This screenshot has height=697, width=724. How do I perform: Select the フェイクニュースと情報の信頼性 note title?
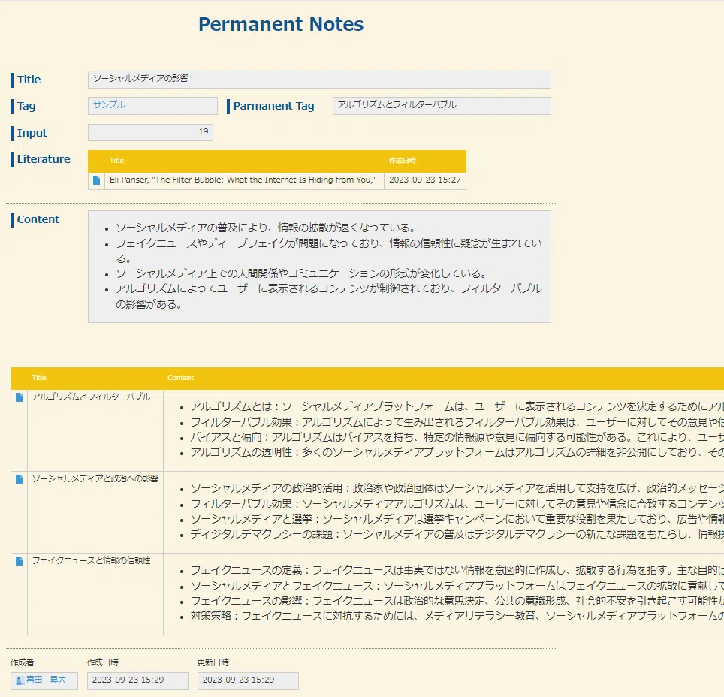point(92,560)
